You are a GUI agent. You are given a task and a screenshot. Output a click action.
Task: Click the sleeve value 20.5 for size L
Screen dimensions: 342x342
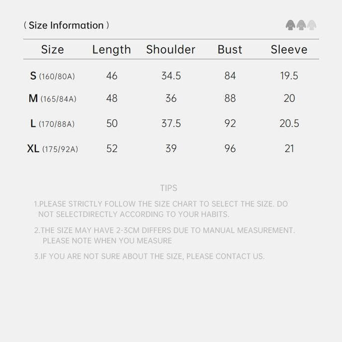pyautogui.click(x=289, y=124)
